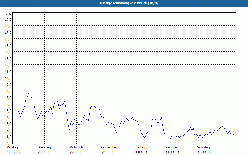Click the 'm/s' unit label
The width and height of the screenshot is (248, 155).
point(9,14)
